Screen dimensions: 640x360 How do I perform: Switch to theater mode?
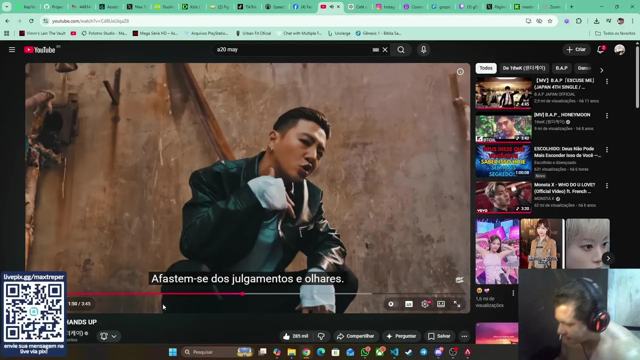pyautogui.click(x=441, y=304)
